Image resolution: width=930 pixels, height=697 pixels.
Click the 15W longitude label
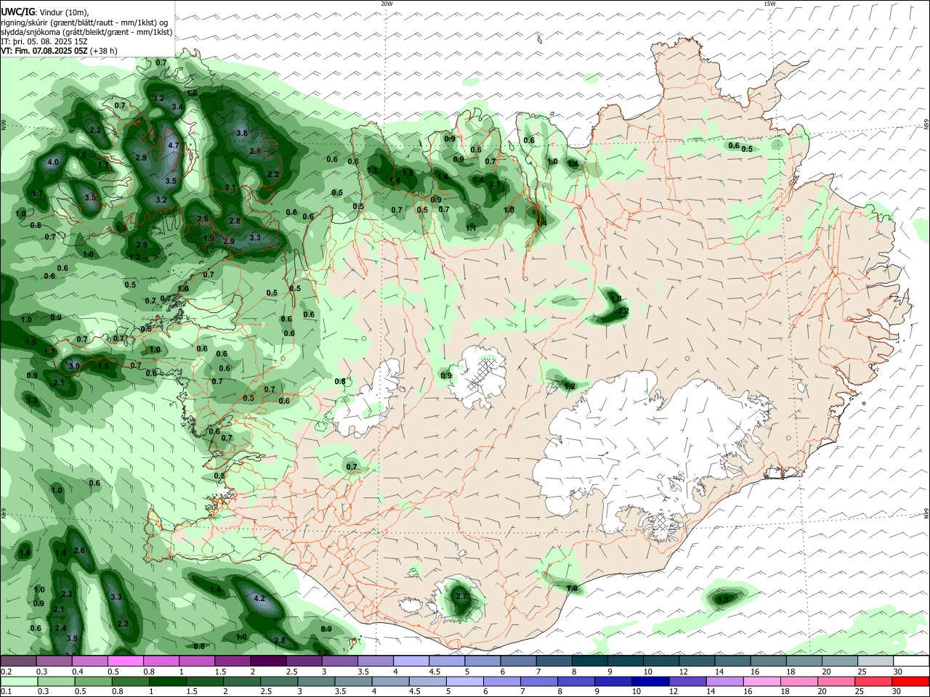tap(769, 4)
